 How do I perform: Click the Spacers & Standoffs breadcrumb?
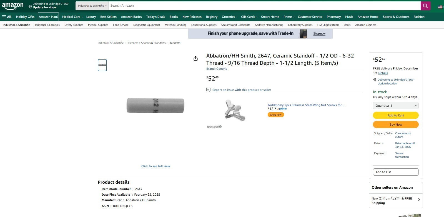click(x=153, y=43)
